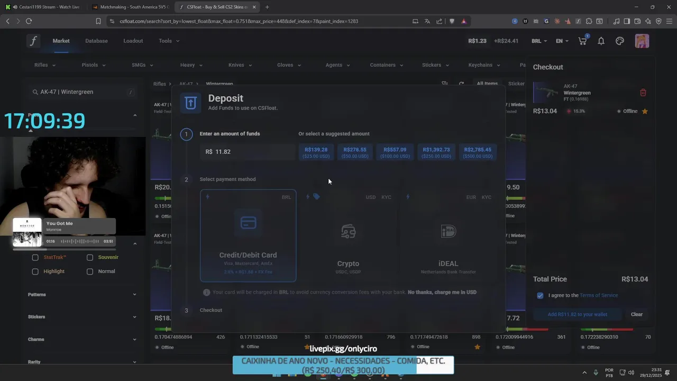This screenshot has height=381, width=677.
Task: Expand the Patterns filter section
Action: click(x=82, y=294)
